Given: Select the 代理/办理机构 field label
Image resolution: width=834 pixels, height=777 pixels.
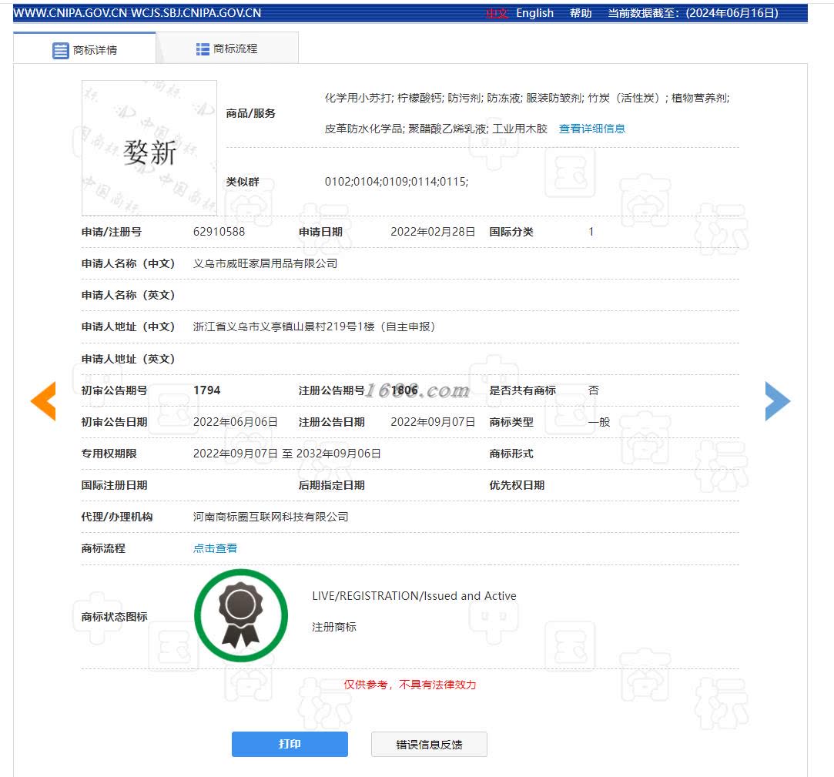Looking at the screenshot, I should pos(117,517).
